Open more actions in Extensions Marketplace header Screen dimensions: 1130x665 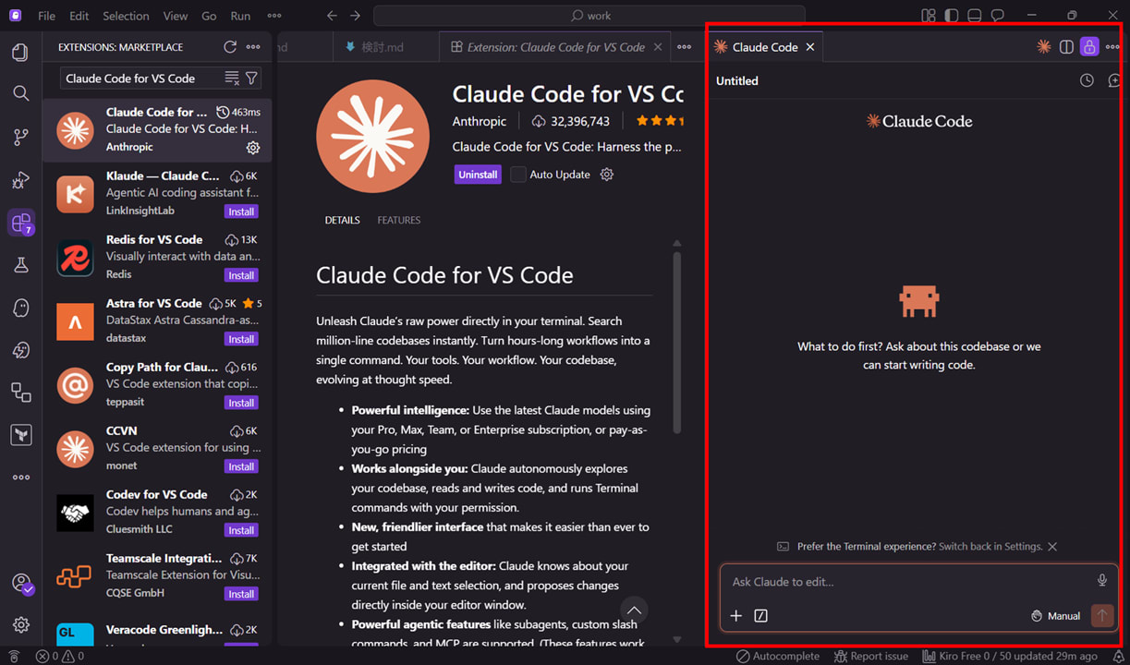click(x=253, y=47)
